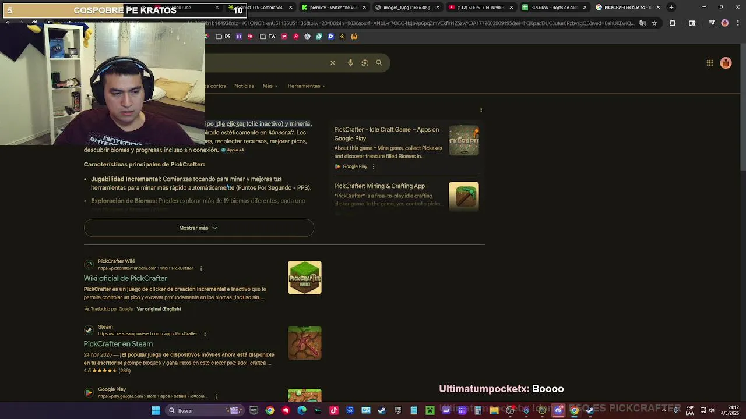Viewport: 746px width, 419px height.
Task: Open AI overview three-dot options
Action: [x=481, y=109]
